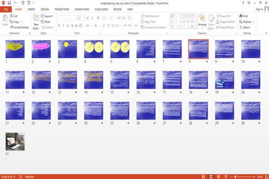Toggle center text alignment
Image resolution: width=269 pixels, height=179 pixels.
coord(108,26)
